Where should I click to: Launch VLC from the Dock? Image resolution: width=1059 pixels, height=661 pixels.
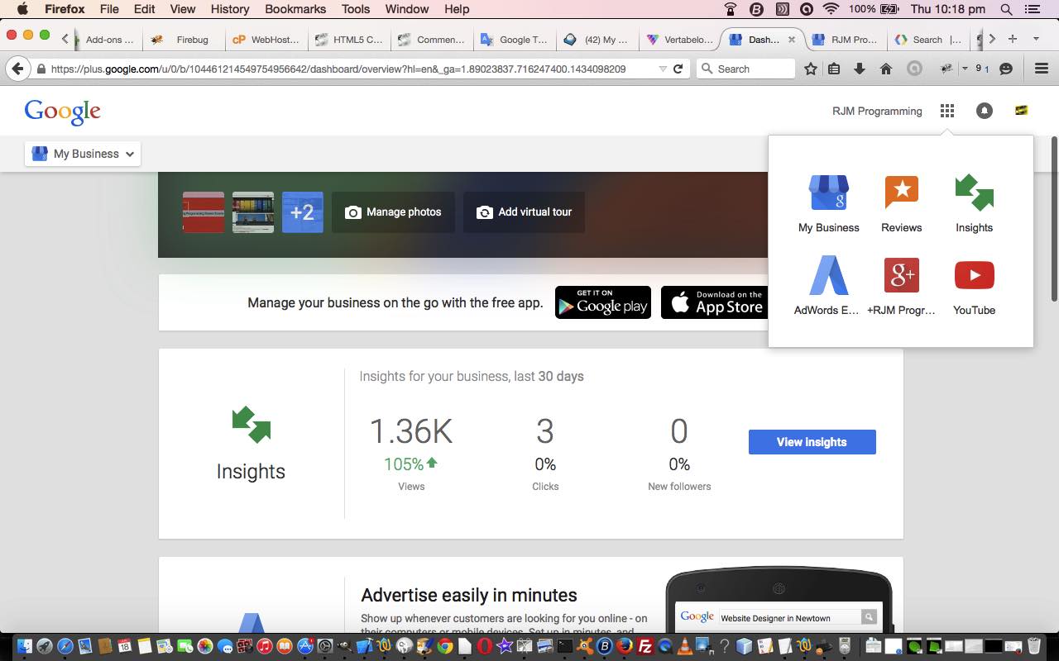pos(685,646)
